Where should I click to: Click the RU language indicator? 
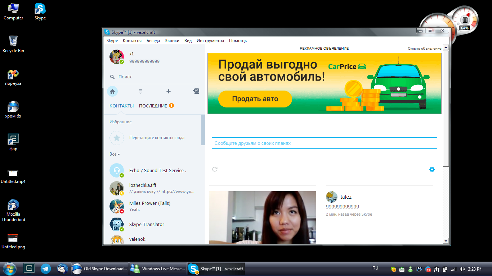375,268
